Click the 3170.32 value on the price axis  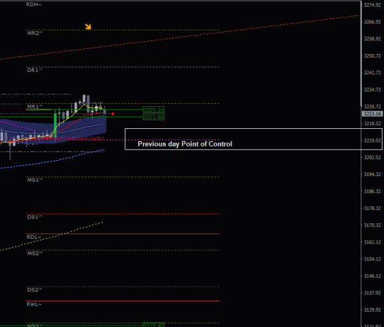point(372,225)
